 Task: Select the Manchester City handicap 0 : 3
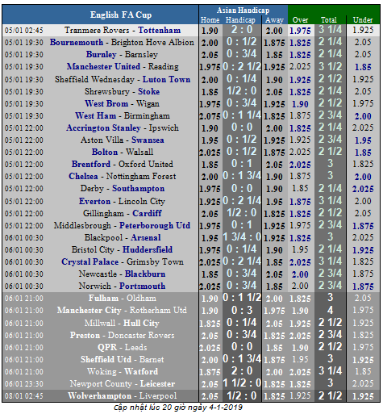point(242,310)
